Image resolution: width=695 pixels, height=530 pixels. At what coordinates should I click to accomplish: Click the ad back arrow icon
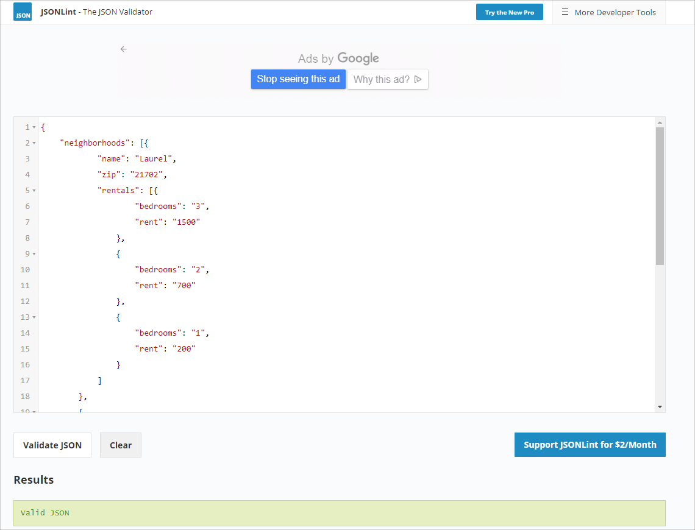[124, 49]
